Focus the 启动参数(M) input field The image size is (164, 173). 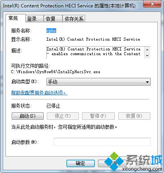[102, 142]
